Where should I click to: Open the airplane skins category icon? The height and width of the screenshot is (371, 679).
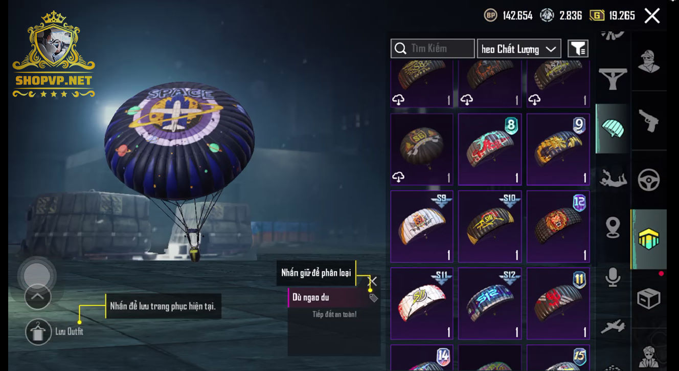613,326
